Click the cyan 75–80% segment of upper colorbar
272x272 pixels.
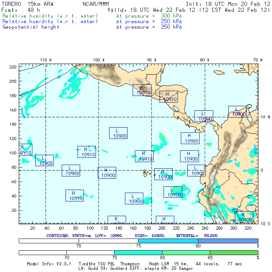168,241
